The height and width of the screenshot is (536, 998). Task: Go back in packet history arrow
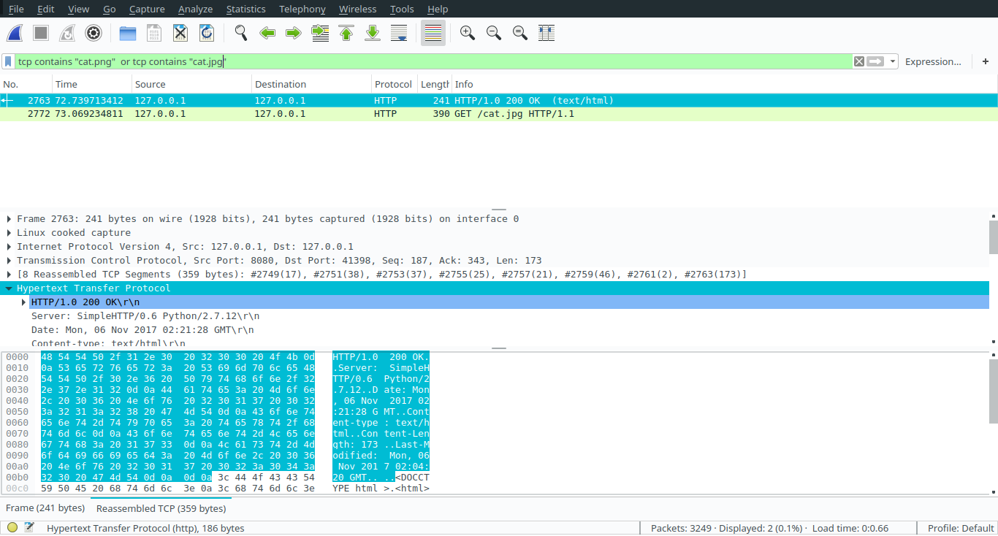pos(267,33)
